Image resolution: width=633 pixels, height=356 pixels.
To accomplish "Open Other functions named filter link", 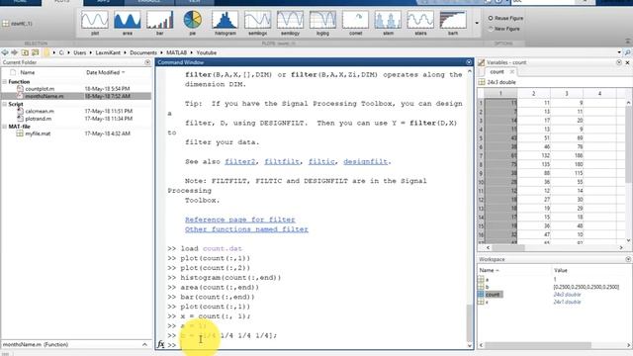I will pyautogui.click(x=246, y=229).
